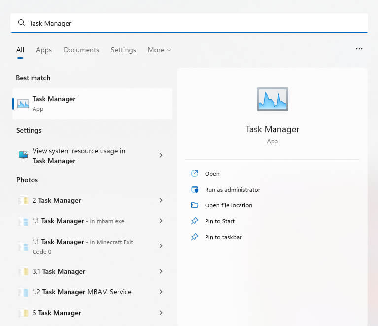
Task: Click the Open file location folder icon
Action: coord(195,205)
